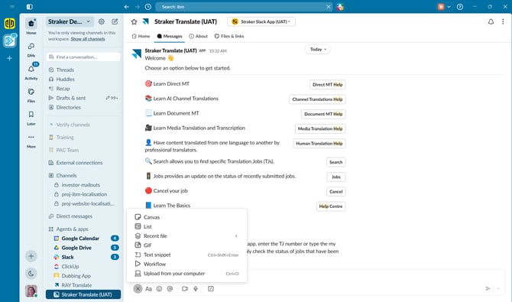The height and width of the screenshot is (302, 512).
Task: Choose GIF from the attachment menu
Action: [x=186, y=245]
